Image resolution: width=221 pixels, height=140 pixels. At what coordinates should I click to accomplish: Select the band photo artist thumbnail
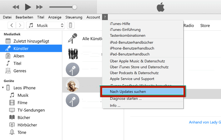point(73,54)
